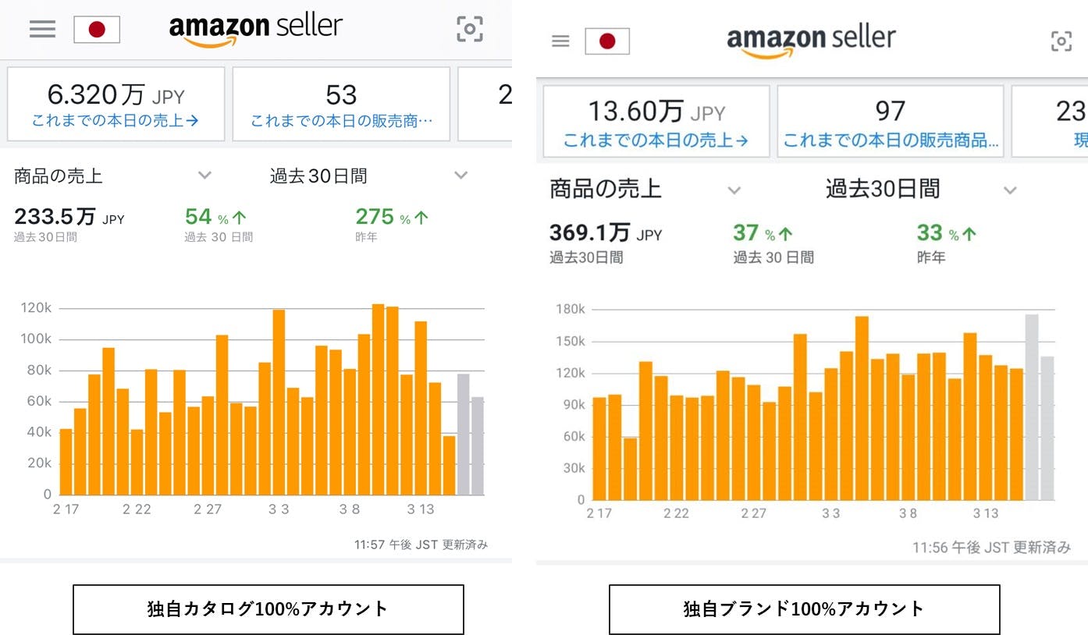Tap barcode scan icon in right app
The width and height of the screenshot is (1088, 635).
pos(1061,41)
